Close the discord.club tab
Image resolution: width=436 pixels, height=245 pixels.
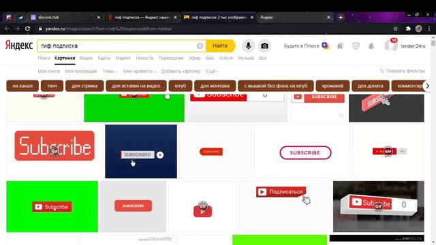98,17
